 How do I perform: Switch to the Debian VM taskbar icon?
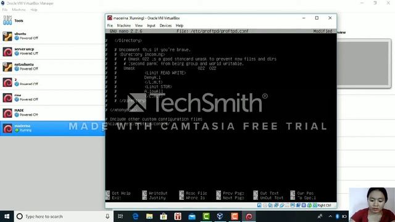click(x=249, y=216)
